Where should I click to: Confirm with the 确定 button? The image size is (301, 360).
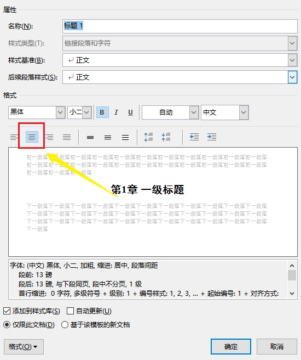(x=231, y=346)
